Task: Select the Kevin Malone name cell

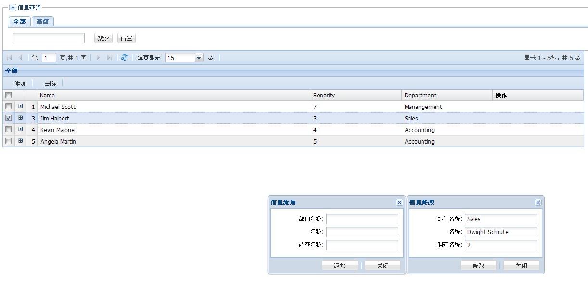Action: [174, 130]
